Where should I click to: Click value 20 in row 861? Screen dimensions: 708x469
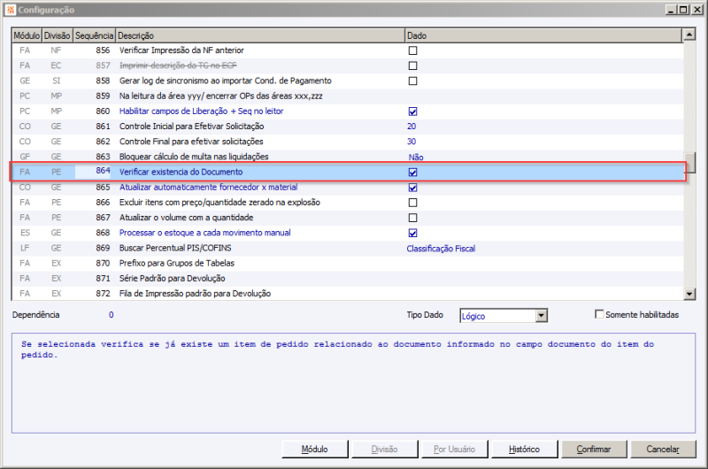pyautogui.click(x=412, y=127)
